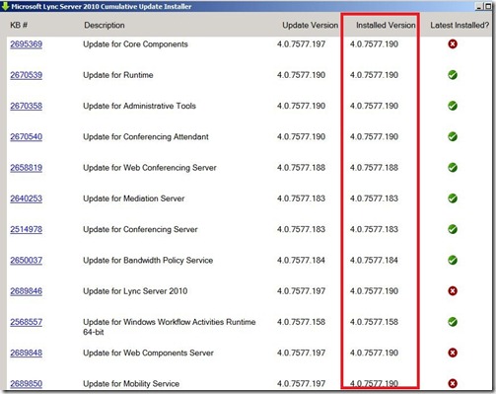
Task: Open KB article 2514978 link
Action: click(x=26, y=229)
